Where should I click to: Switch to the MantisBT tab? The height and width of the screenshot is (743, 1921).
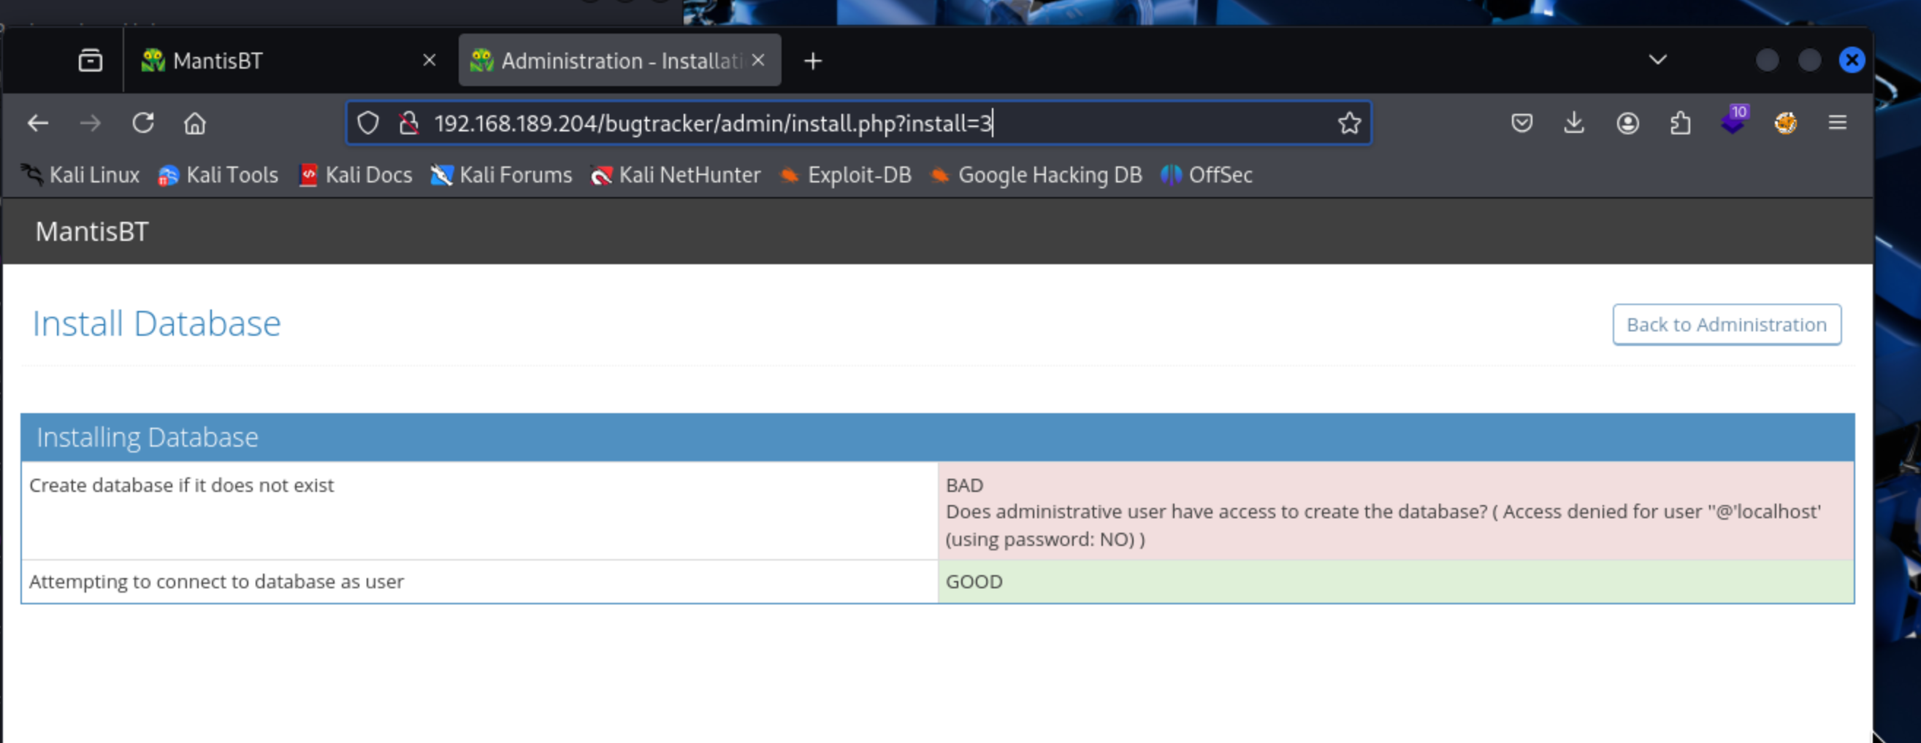[289, 61]
